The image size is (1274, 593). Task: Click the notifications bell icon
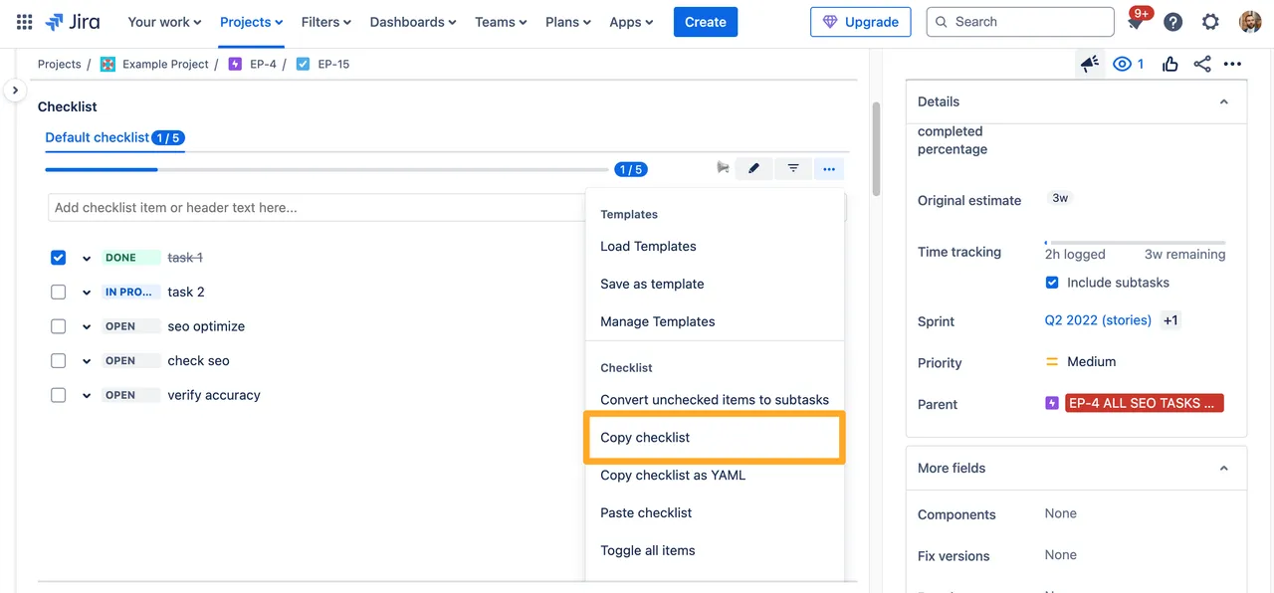pyautogui.click(x=1136, y=22)
